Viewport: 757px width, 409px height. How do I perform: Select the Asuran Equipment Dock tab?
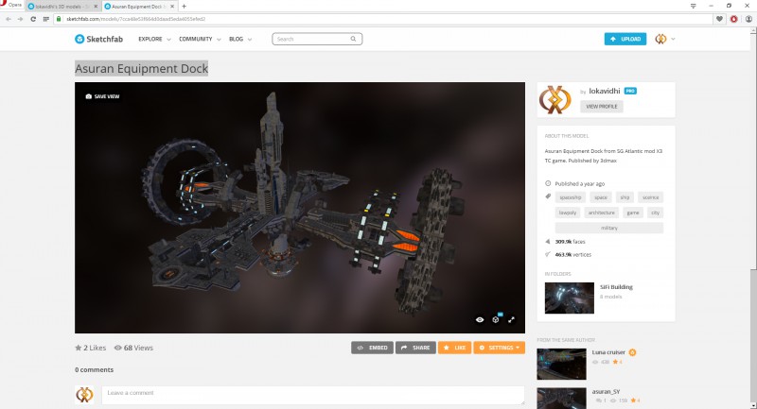point(139,7)
